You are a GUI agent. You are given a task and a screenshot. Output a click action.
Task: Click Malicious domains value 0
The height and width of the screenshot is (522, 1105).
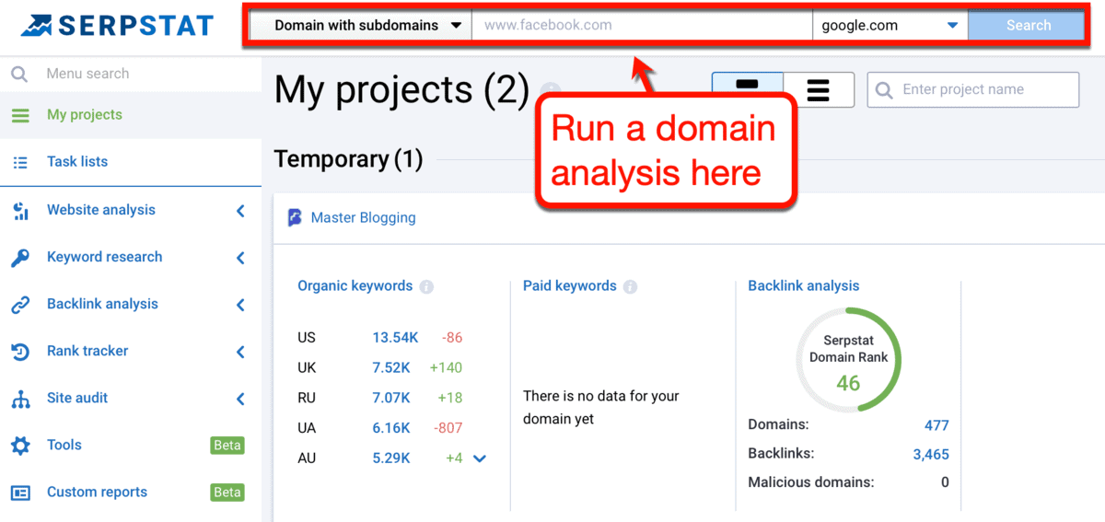pyautogui.click(x=945, y=482)
